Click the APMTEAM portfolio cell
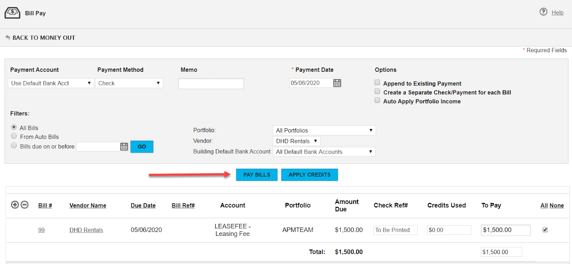Viewport: 572px width, 264px height. point(298,230)
